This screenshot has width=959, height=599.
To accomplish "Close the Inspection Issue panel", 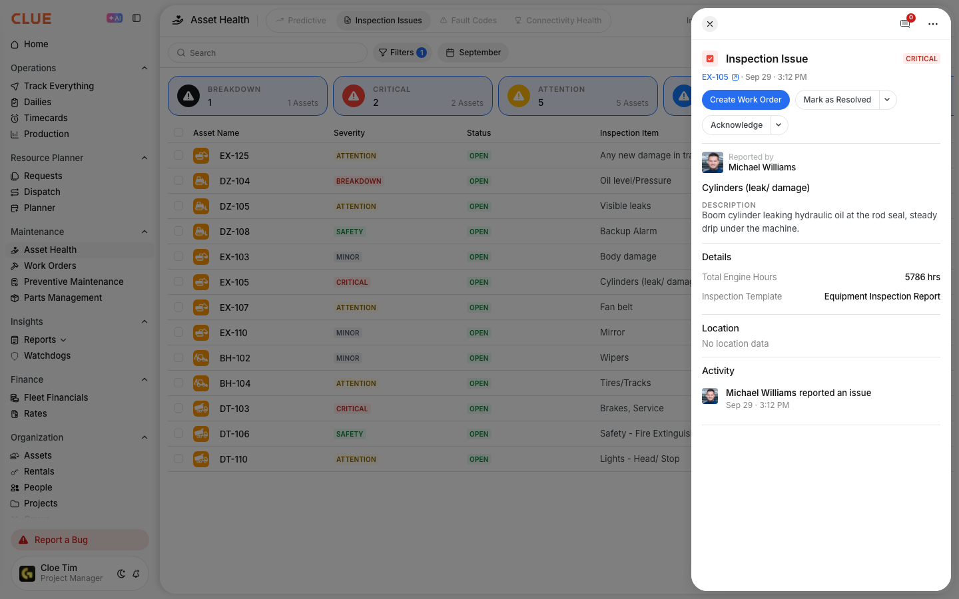I will (x=710, y=24).
